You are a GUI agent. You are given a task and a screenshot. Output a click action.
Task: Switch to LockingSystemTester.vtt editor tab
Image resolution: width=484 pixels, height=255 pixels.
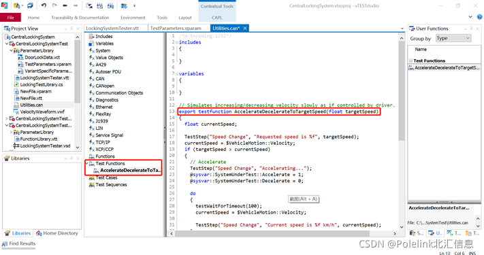(x=116, y=29)
